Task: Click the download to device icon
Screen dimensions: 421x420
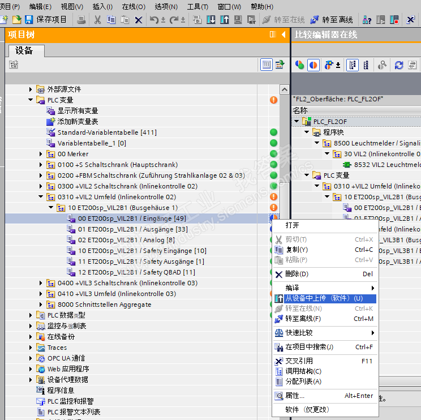Action: pyautogui.click(x=211, y=20)
